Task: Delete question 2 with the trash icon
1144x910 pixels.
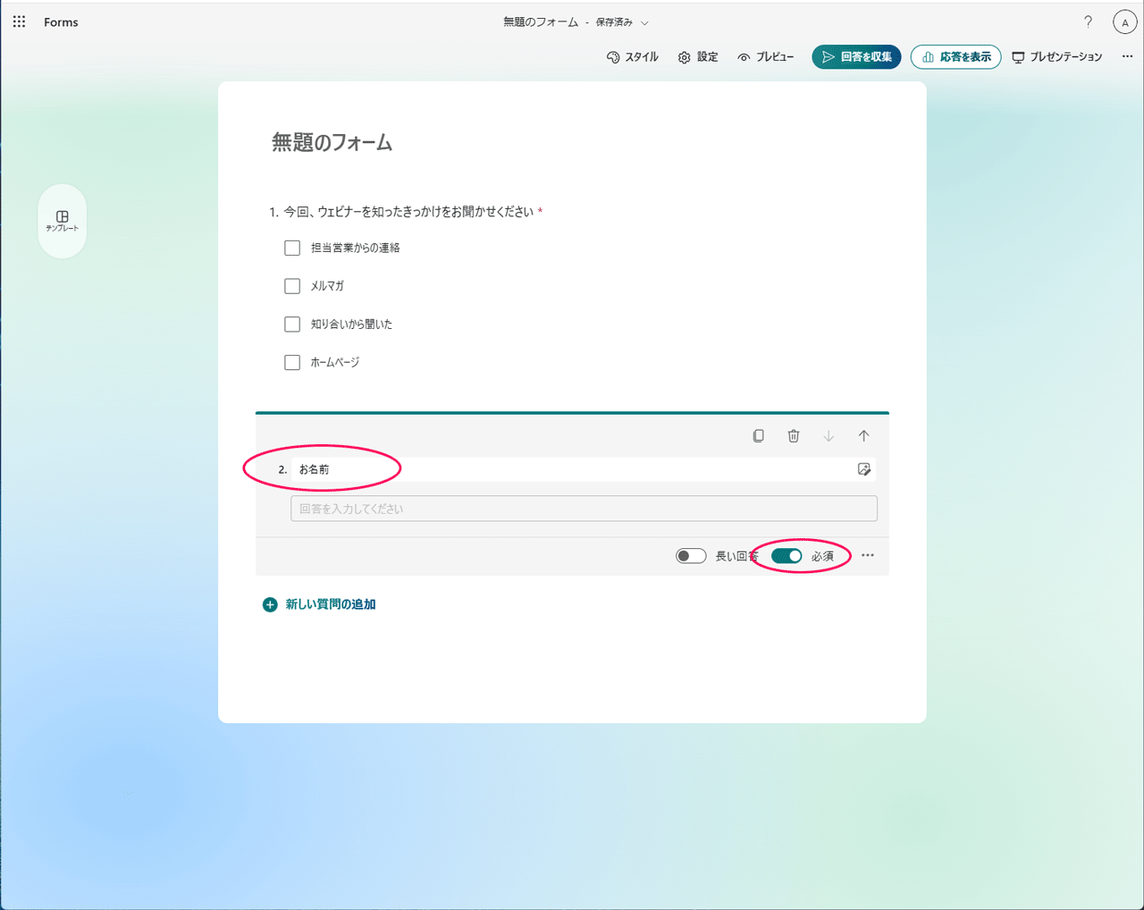Action: coord(793,435)
